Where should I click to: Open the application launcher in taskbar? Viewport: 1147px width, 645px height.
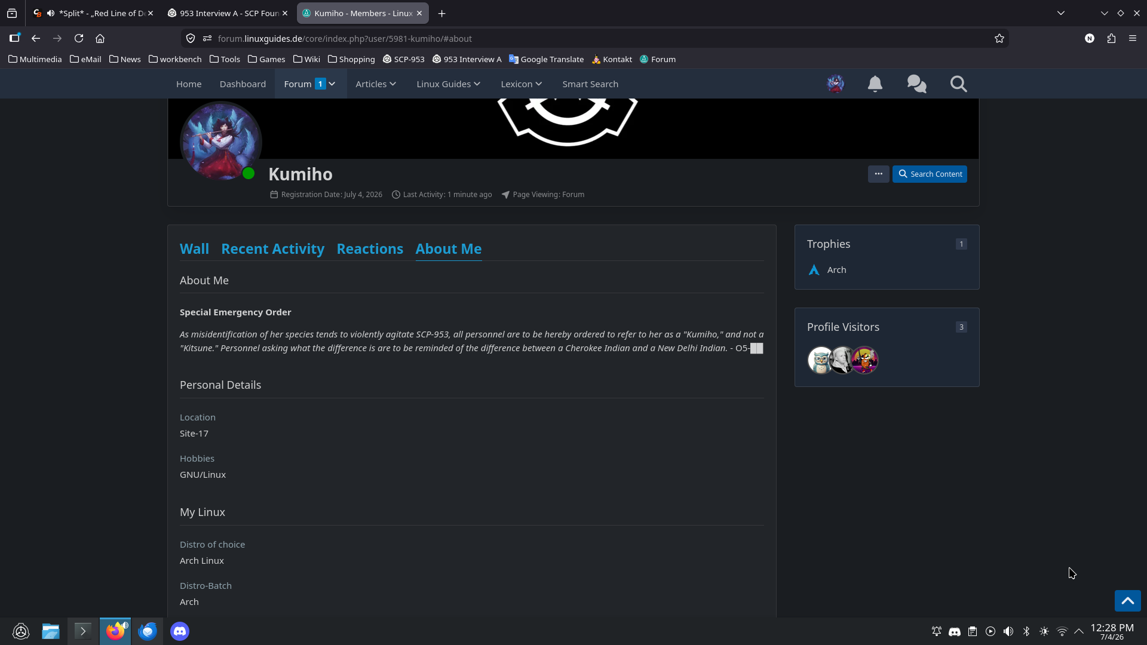(x=21, y=631)
